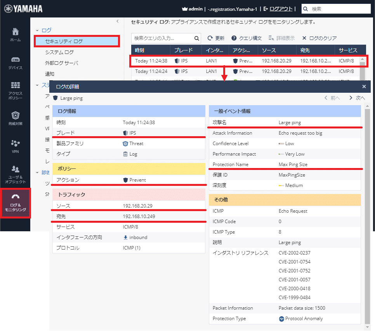Expand the 診断 tree section

click(x=37, y=172)
